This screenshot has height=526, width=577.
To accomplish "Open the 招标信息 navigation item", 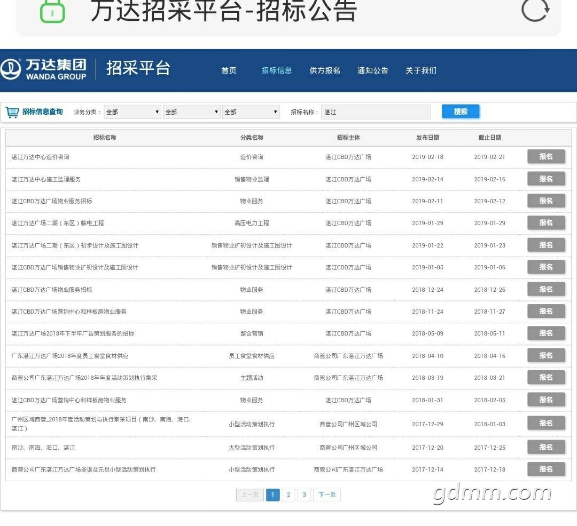I will coord(276,70).
